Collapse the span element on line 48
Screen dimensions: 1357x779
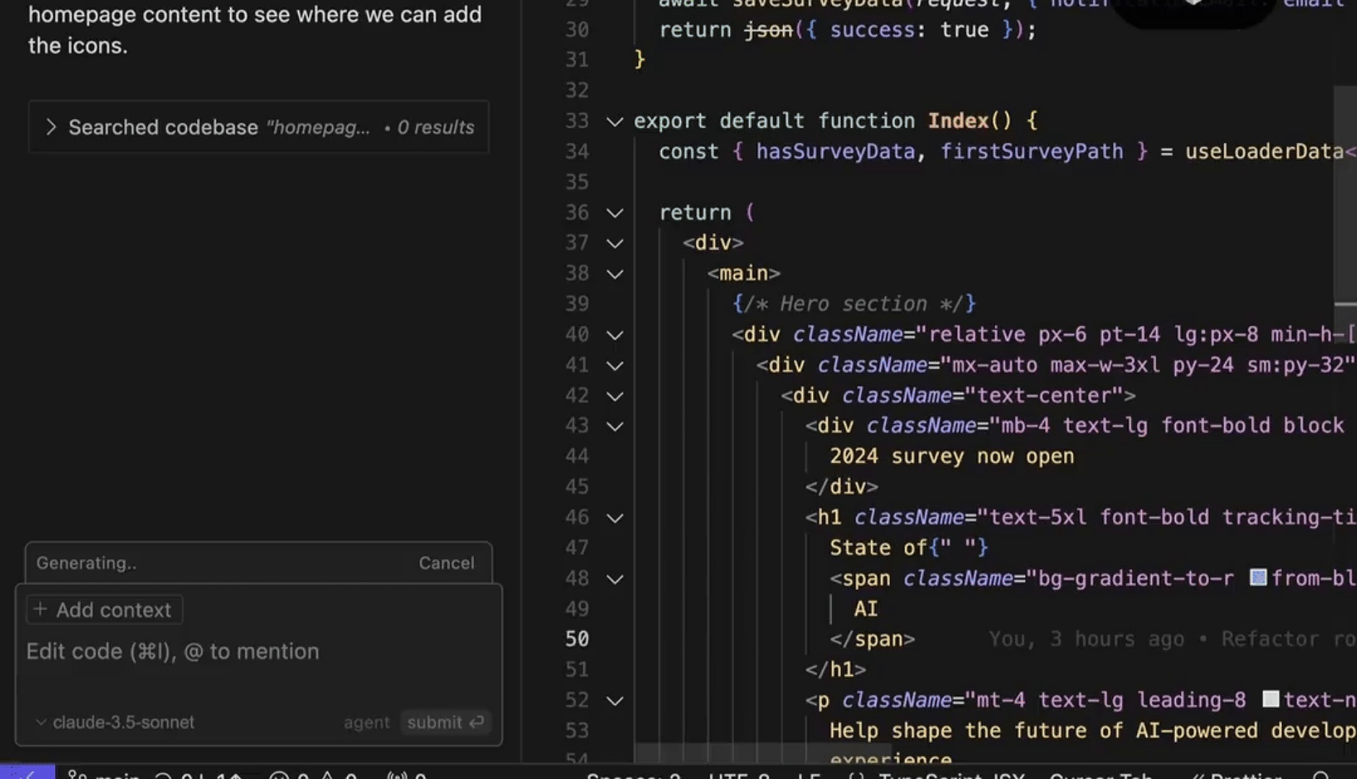click(614, 579)
